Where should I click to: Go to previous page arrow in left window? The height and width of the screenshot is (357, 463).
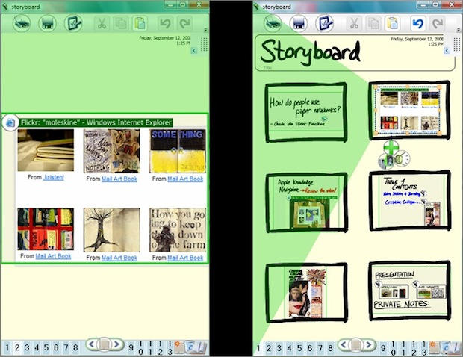pyautogui.click(x=92, y=344)
